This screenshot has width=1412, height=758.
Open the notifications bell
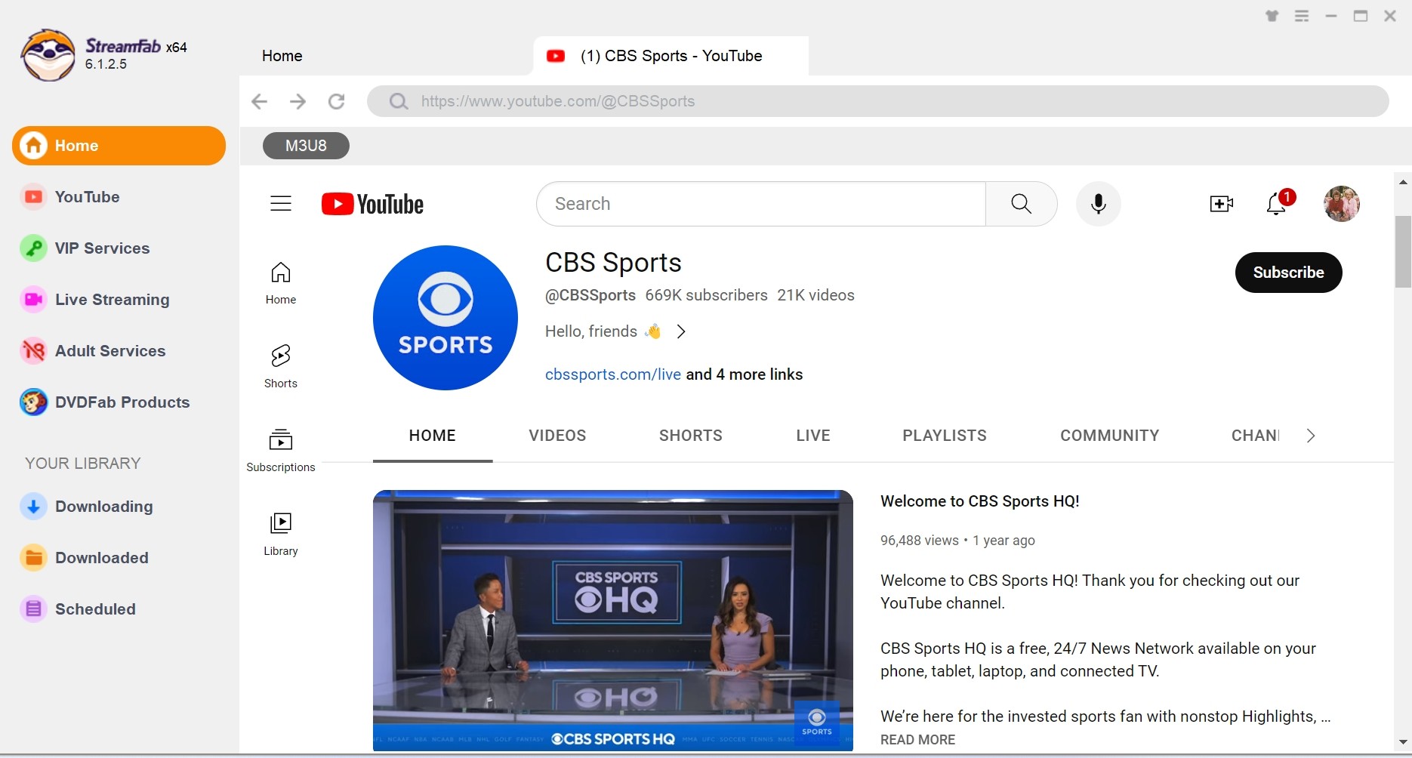click(x=1277, y=204)
